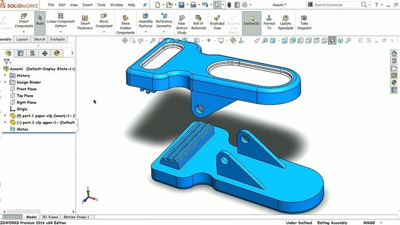Open the Help menu
The height and width of the screenshot is (225, 400).
[131, 5]
